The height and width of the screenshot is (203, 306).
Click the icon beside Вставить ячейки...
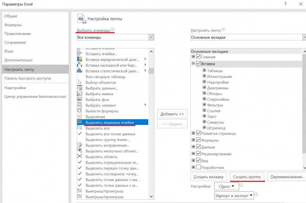pos(79,54)
